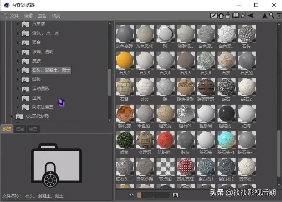The width and height of the screenshot is (282, 202).
Task: Select the 粗灰泥 material thumbnail
Action: tap(165, 114)
